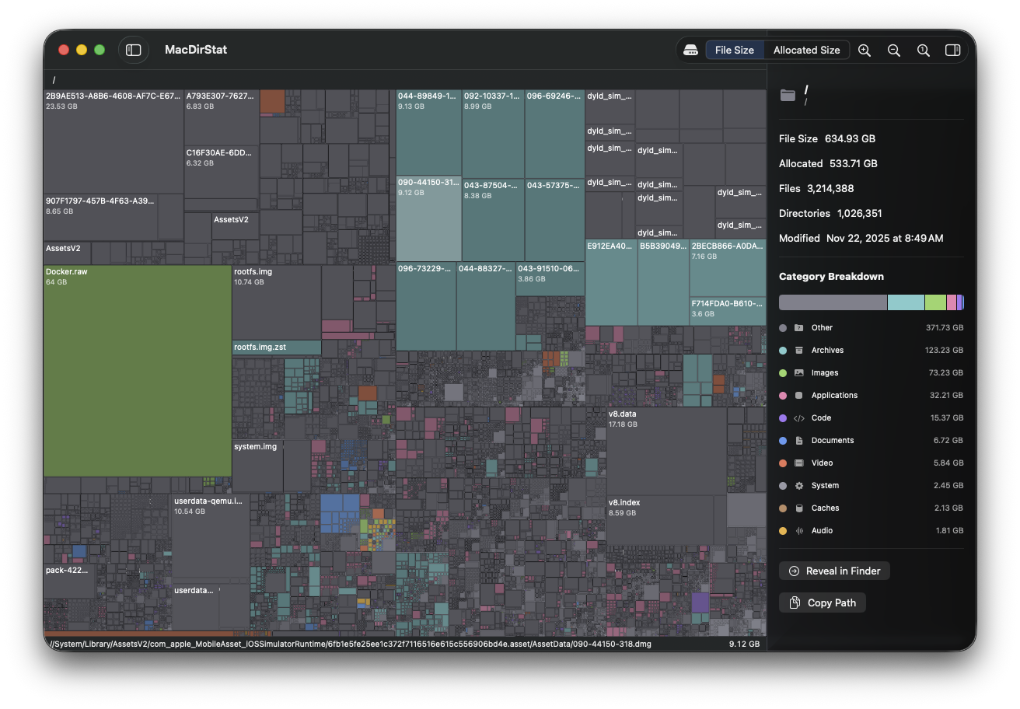Click the Code category brackets icon
Screen dimensions: 1020x709
(798, 418)
